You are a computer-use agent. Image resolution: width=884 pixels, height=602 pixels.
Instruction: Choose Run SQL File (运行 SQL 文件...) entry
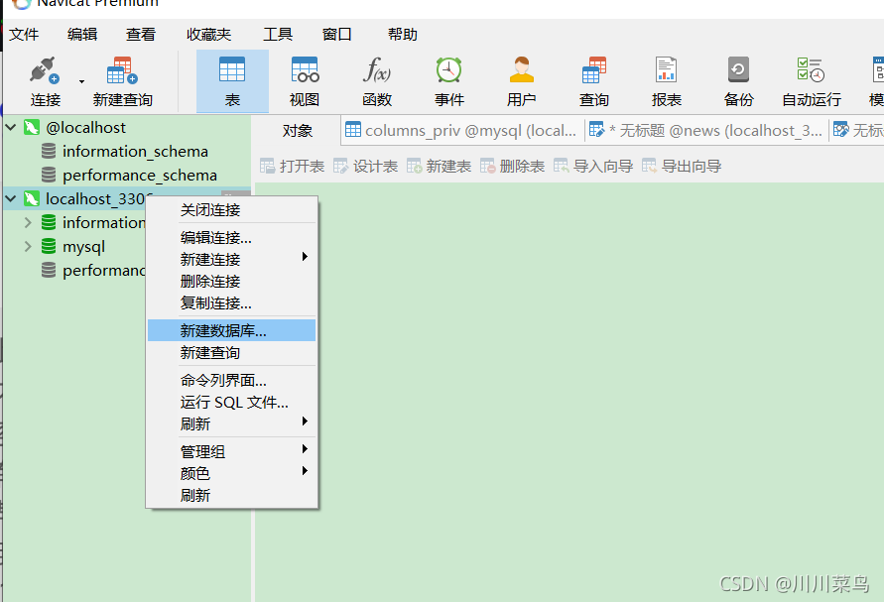pyautogui.click(x=232, y=403)
